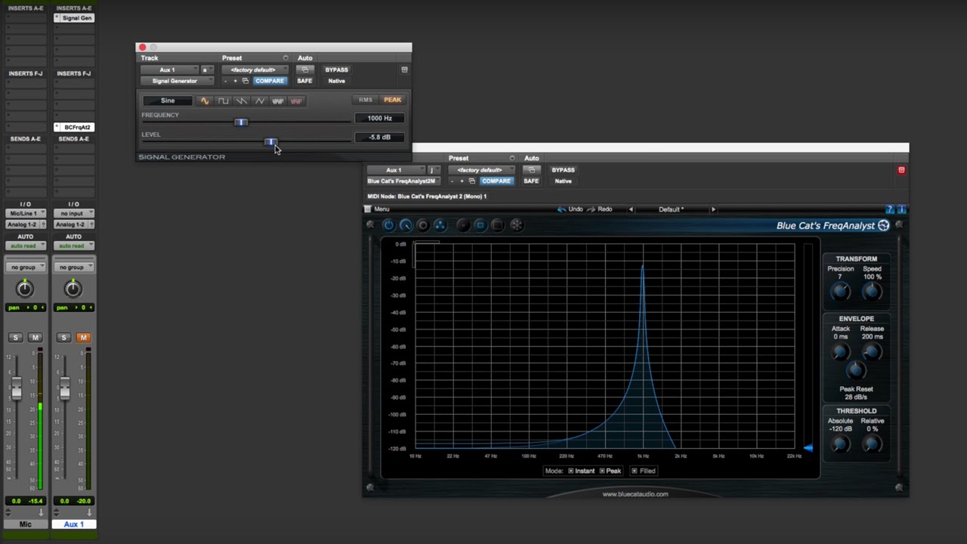Undo the last FreqAnalyst change
The image size is (967, 544).
point(570,209)
